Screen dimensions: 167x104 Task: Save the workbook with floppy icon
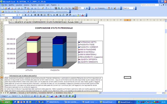[9, 8]
